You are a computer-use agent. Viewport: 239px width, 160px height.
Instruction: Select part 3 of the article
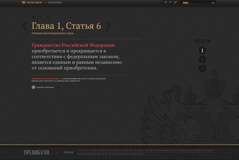(202, 68)
